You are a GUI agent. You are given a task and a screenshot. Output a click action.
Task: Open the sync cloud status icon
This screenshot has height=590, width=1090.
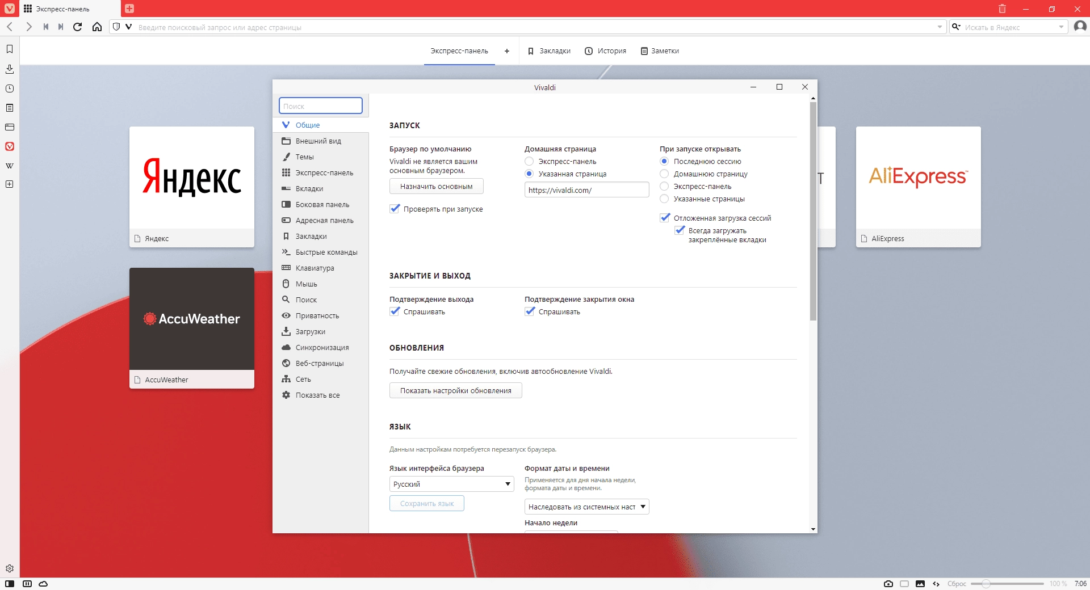coord(43,584)
